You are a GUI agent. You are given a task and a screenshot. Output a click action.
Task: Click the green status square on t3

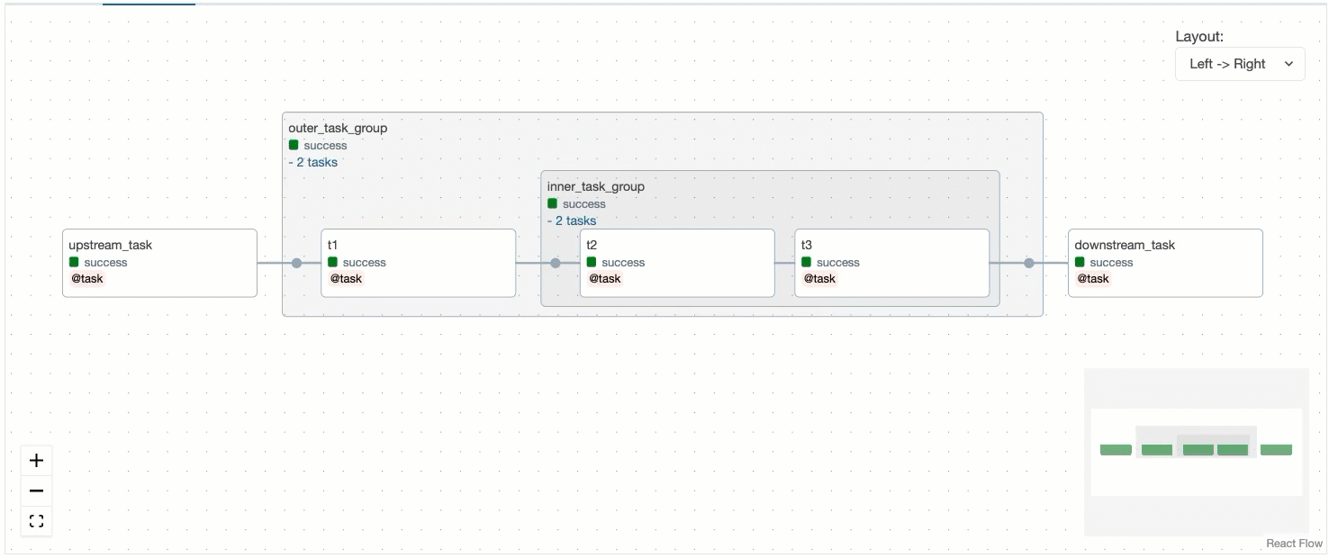tap(806, 262)
